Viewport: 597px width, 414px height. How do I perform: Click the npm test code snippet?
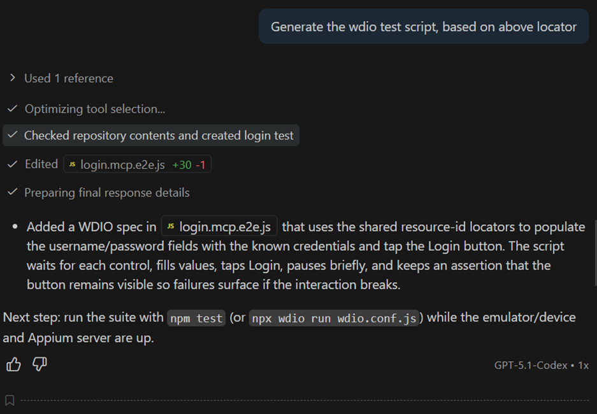pos(196,318)
